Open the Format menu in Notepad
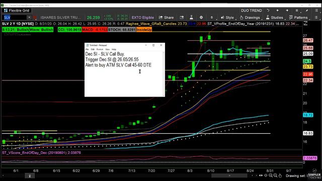The height and width of the screenshot is (181, 322). tap(100, 49)
